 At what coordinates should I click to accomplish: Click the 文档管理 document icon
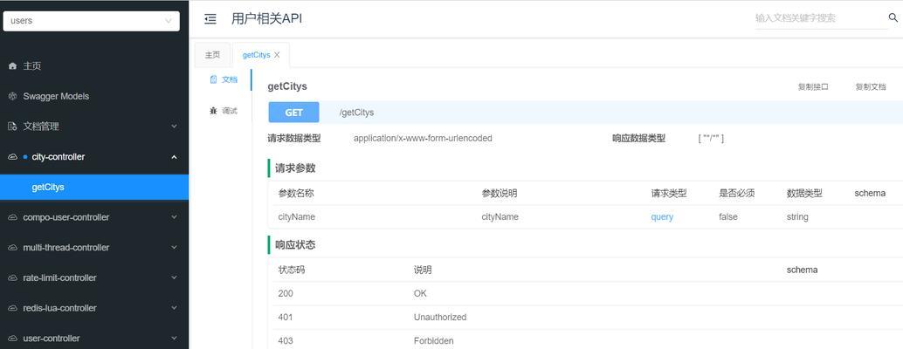click(13, 127)
